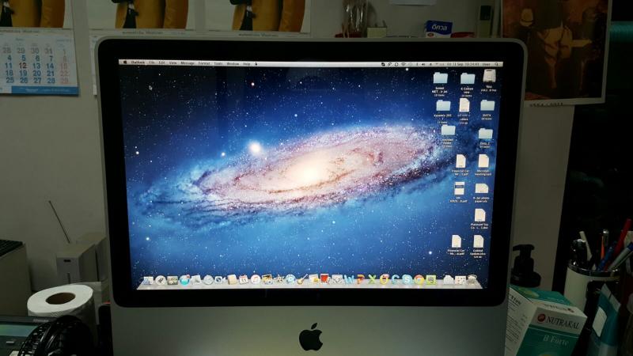Open the View menu

pos(172,63)
